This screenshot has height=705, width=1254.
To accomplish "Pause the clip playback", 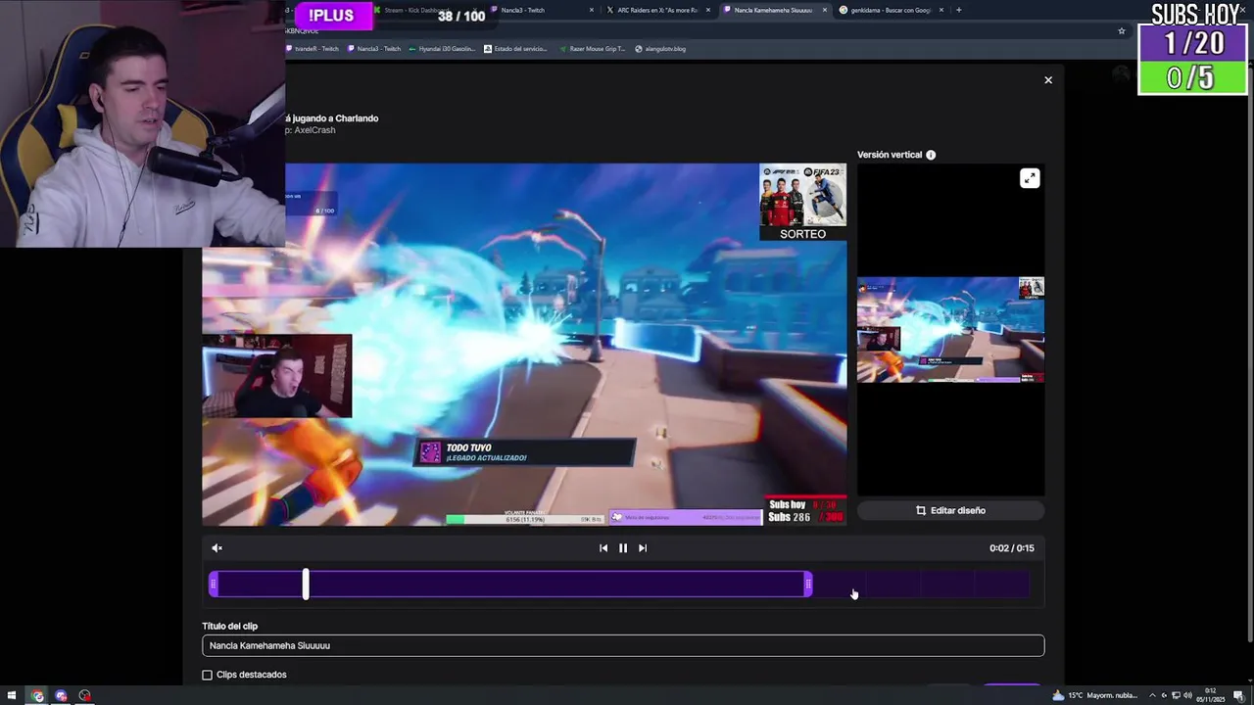I will (623, 548).
